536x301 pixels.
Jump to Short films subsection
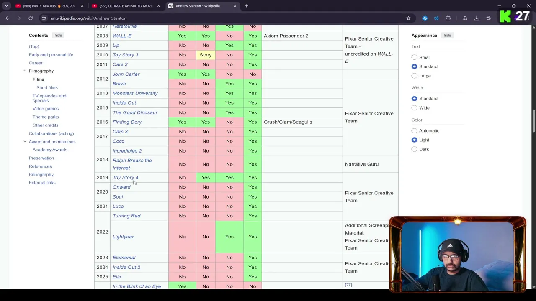(47, 88)
